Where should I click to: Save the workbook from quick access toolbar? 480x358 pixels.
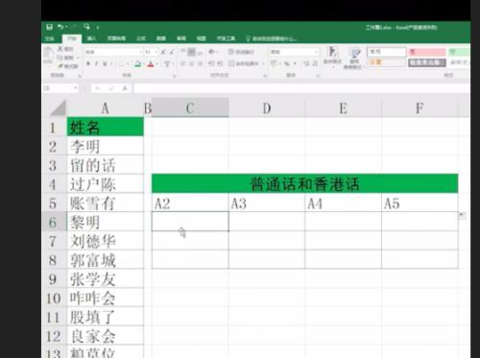tap(49, 27)
